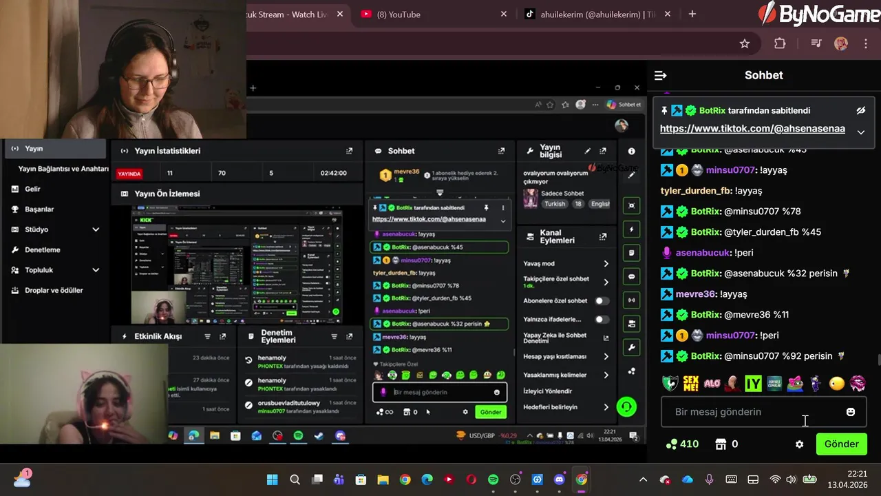Image resolution: width=881 pixels, height=496 pixels.
Task: Click the green support headset button
Action: pos(626,406)
